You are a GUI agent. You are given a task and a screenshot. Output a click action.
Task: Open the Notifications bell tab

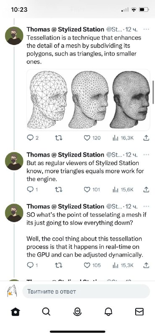point(108,312)
